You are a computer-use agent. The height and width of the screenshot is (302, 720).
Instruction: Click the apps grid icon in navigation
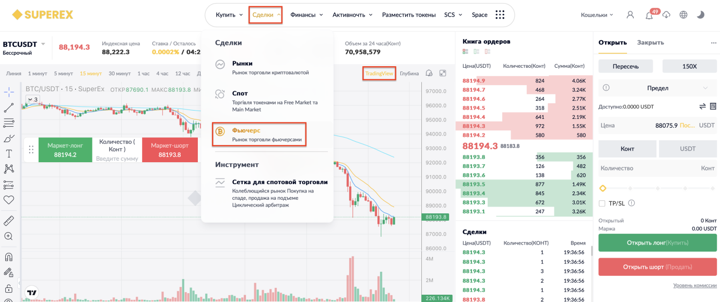pos(500,15)
